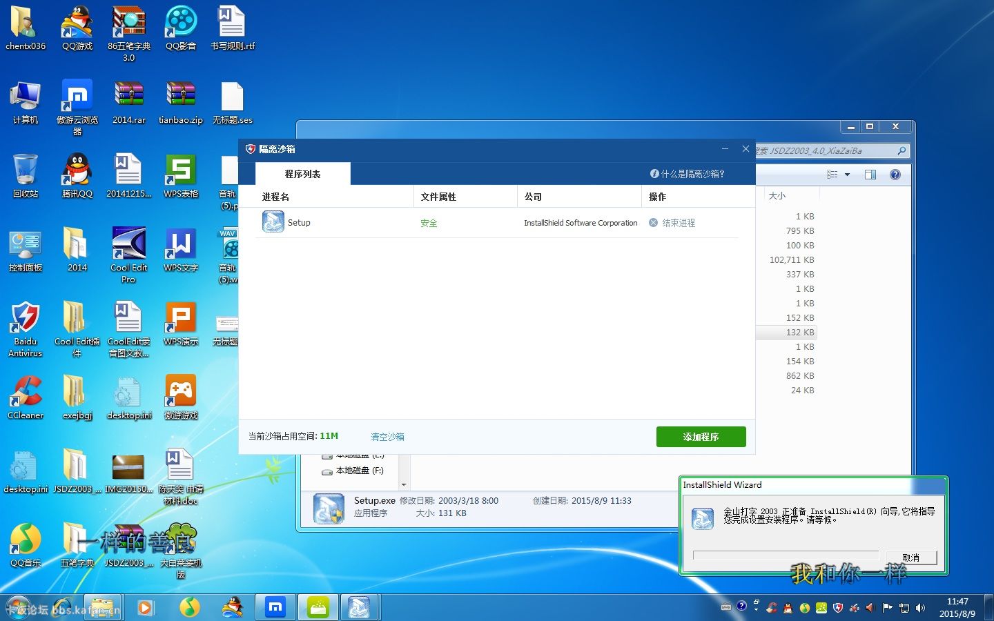Open Explorer view options dropdown arrow
The height and width of the screenshot is (621, 994).
[847, 175]
